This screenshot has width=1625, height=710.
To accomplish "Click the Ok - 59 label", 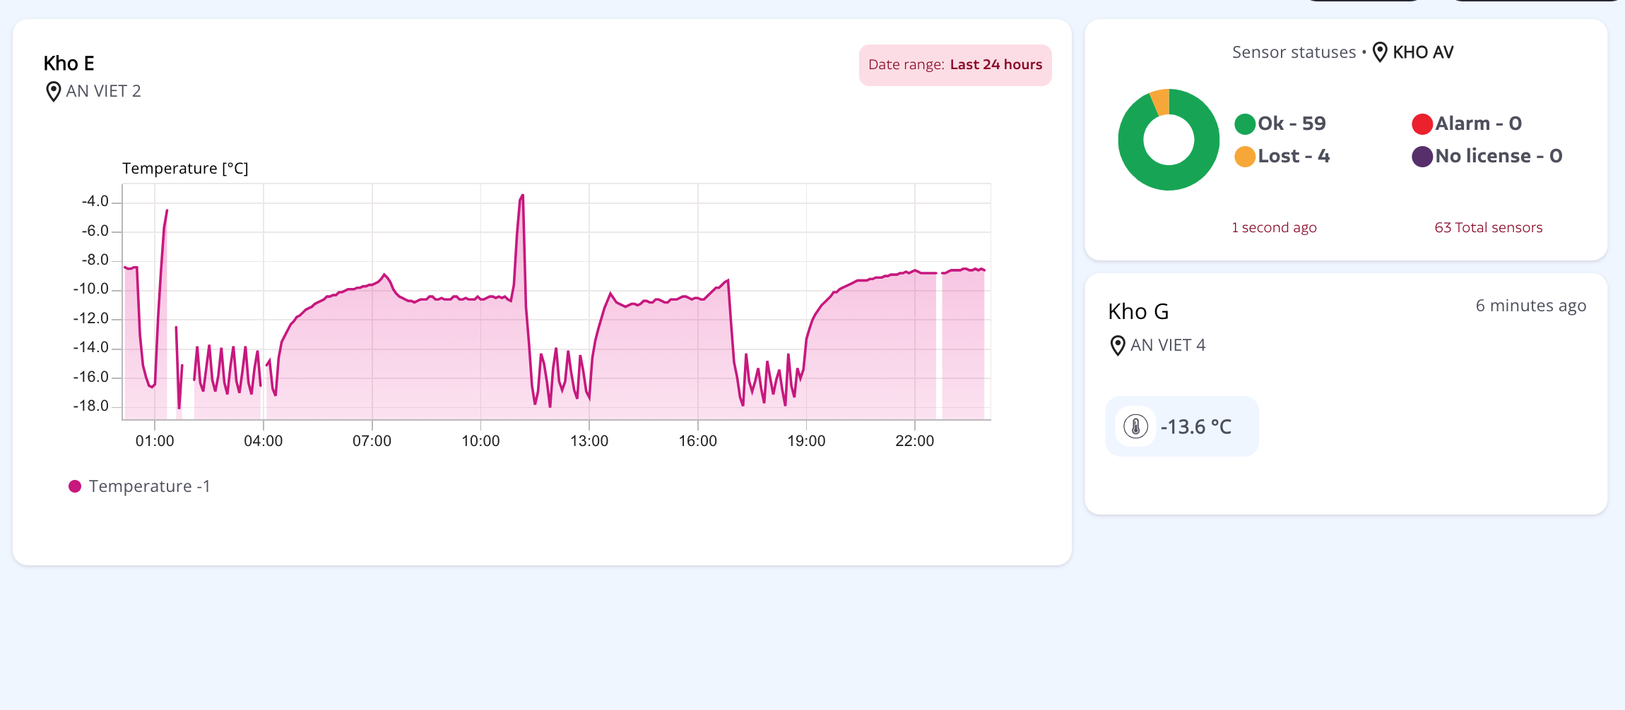I will [x=1292, y=124].
